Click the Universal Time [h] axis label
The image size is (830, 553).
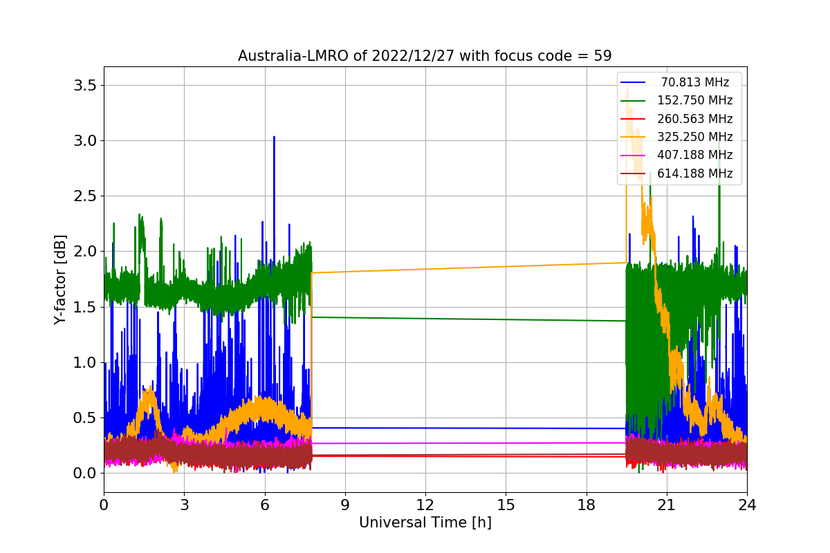(425, 523)
